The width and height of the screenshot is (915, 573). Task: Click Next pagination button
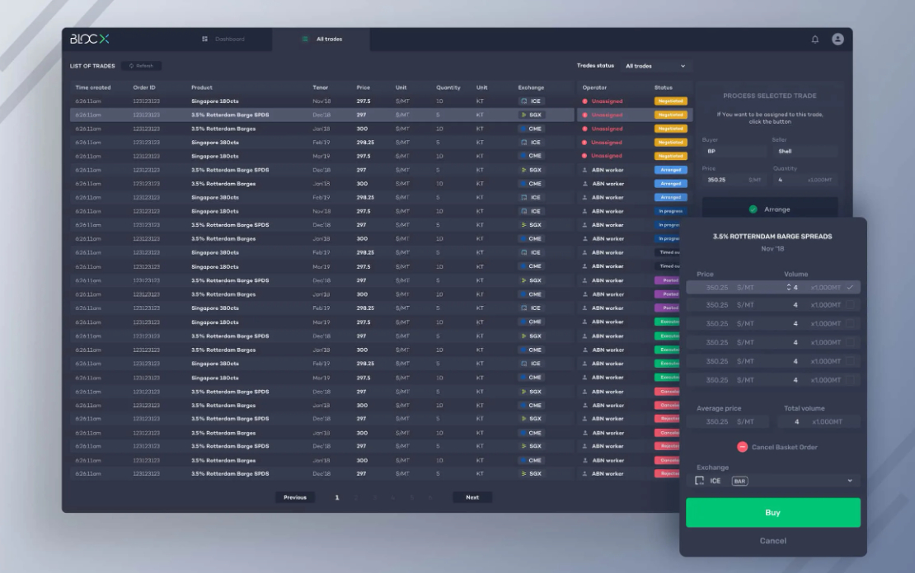[472, 497]
